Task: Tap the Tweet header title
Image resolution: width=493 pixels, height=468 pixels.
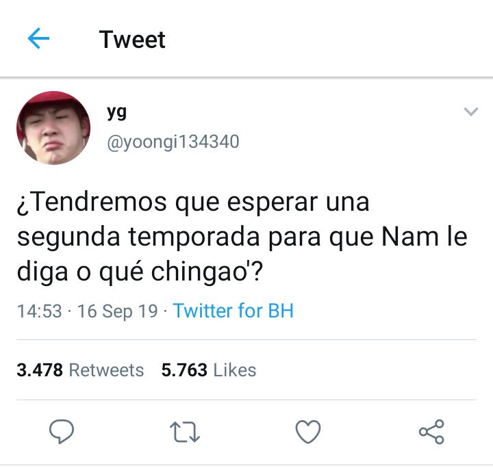Action: point(132,40)
